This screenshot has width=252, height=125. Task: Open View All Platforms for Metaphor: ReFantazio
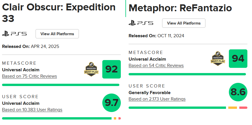184,23
